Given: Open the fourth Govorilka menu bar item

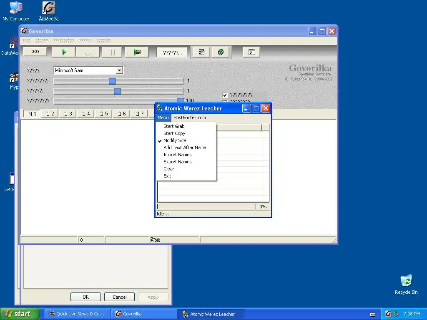Looking at the screenshot, I should [85, 41].
